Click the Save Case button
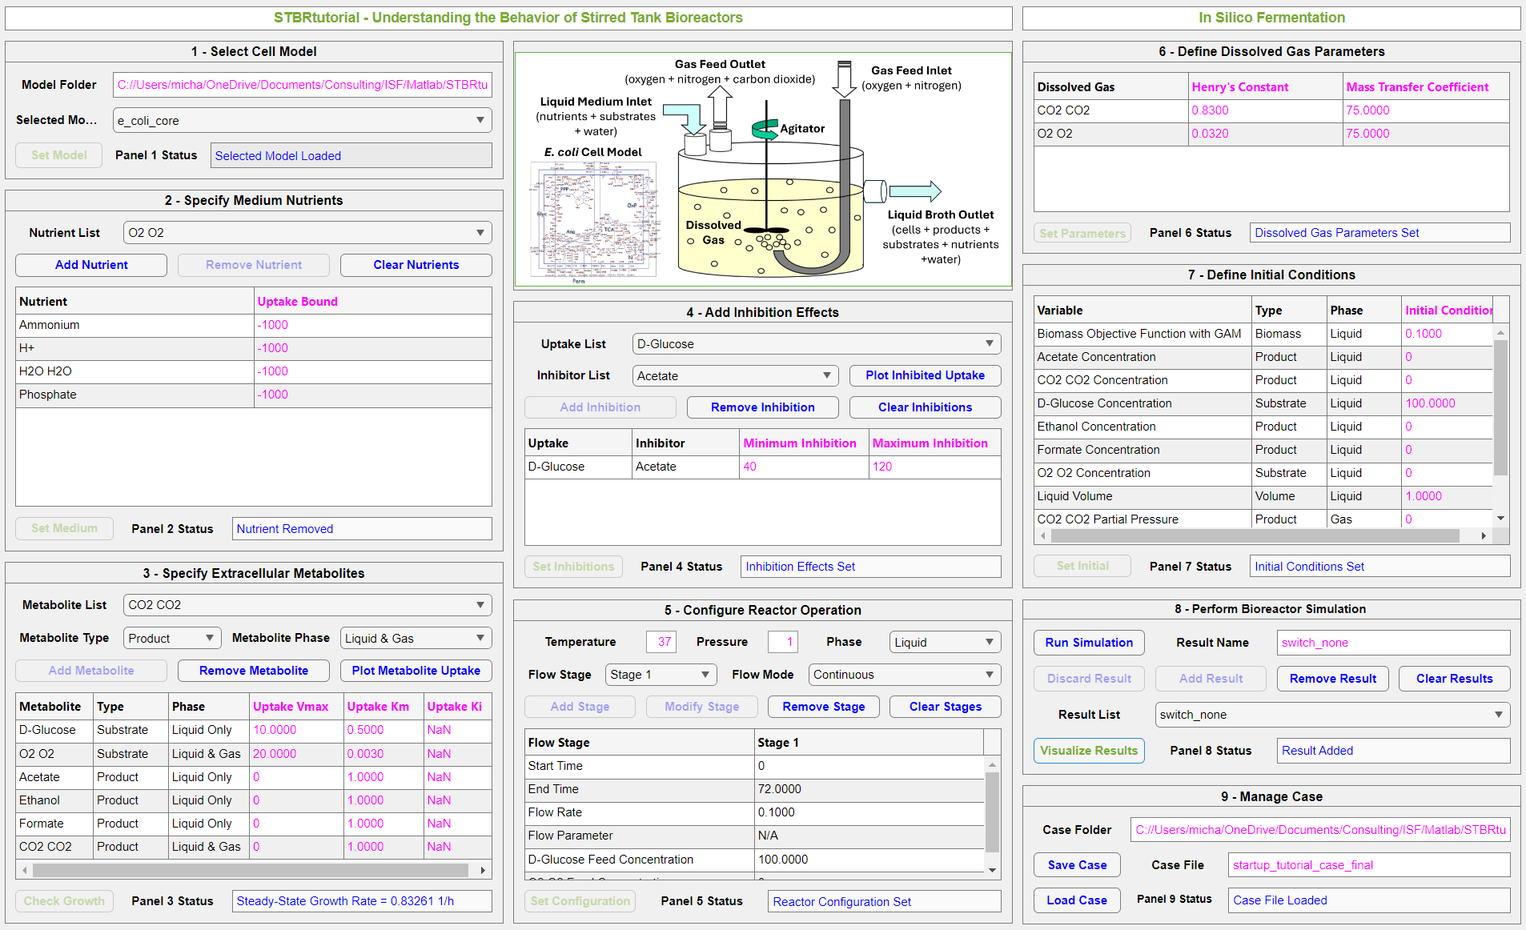This screenshot has height=930, width=1526. click(x=1077, y=865)
